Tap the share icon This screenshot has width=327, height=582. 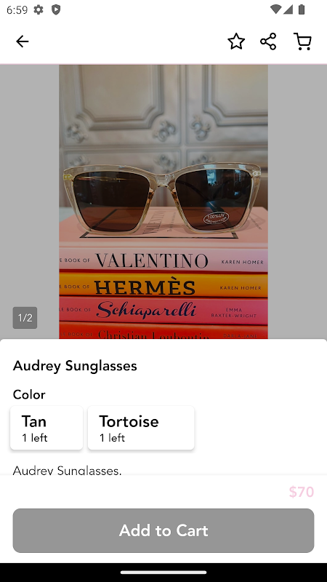click(x=268, y=41)
